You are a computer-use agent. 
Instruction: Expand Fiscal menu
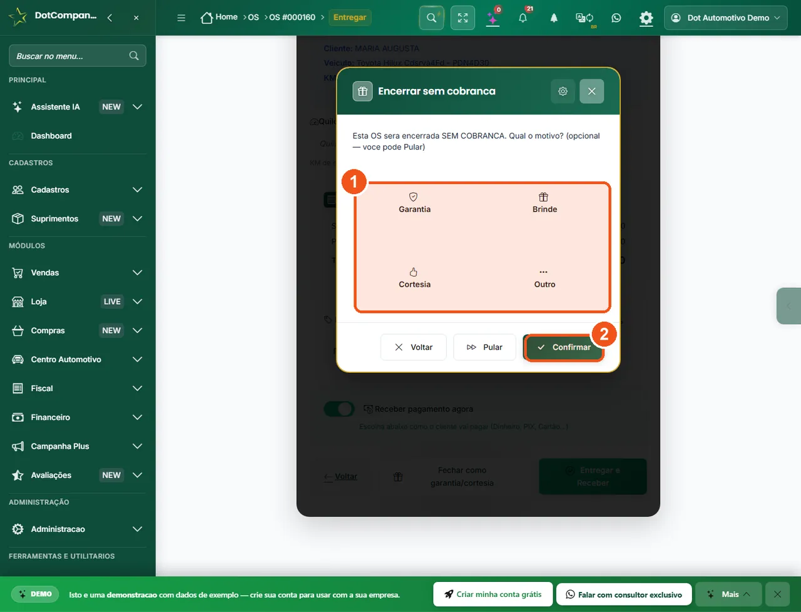click(78, 388)
